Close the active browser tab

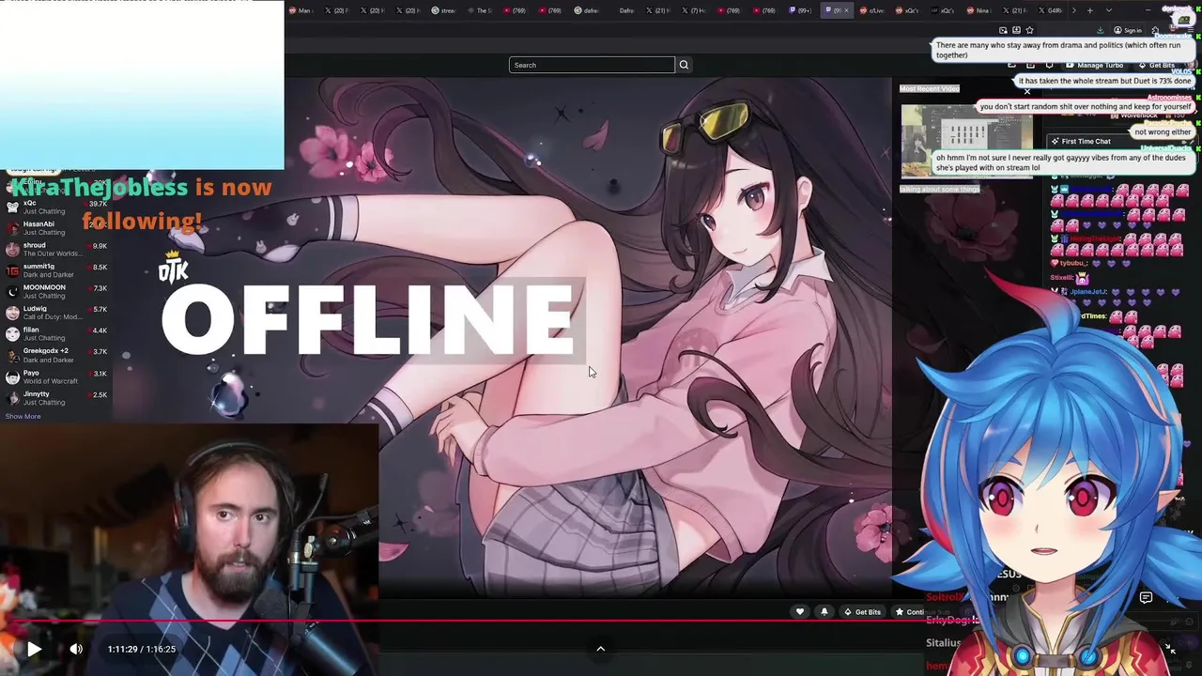tap(846, 10)
